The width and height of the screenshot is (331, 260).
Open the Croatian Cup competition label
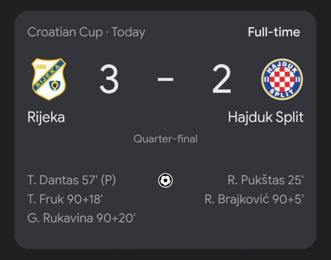point(65,32)
